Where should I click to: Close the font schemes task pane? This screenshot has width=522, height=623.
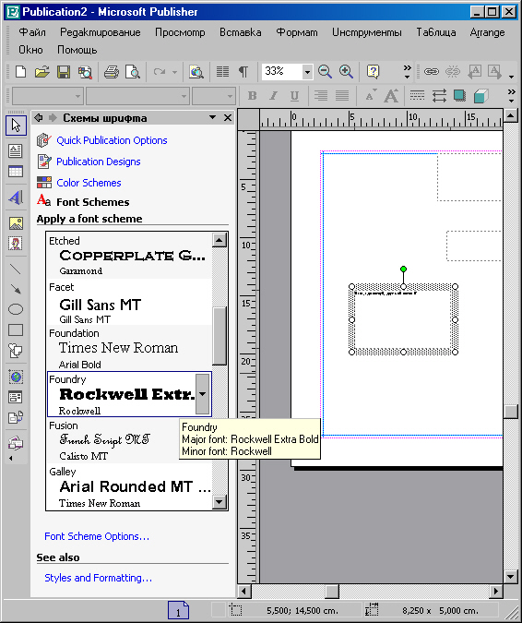coord(228,117)
